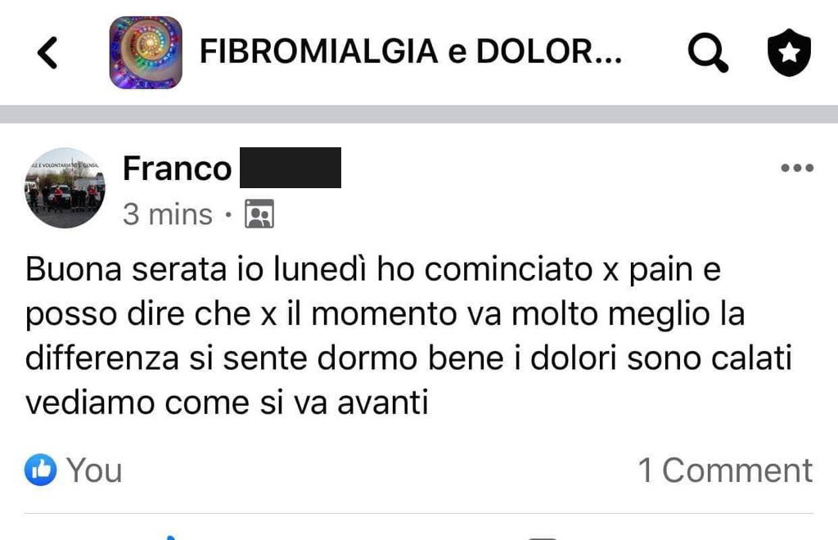Tap the partly visible Comment icon at bottom
The width and height of the screenshot is (838, 540).
pyautogui.click(x=542, y=538)
